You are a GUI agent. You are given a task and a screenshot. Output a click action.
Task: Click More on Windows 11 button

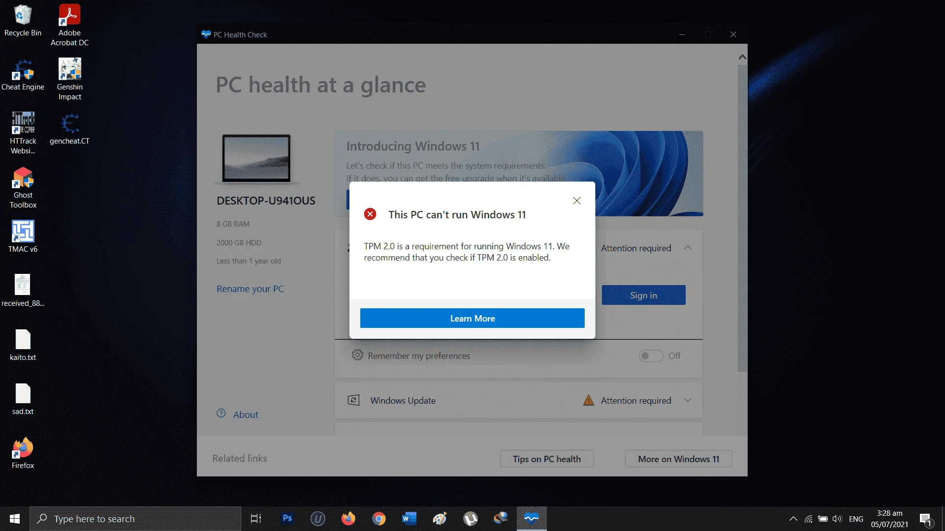pos(679,459)
